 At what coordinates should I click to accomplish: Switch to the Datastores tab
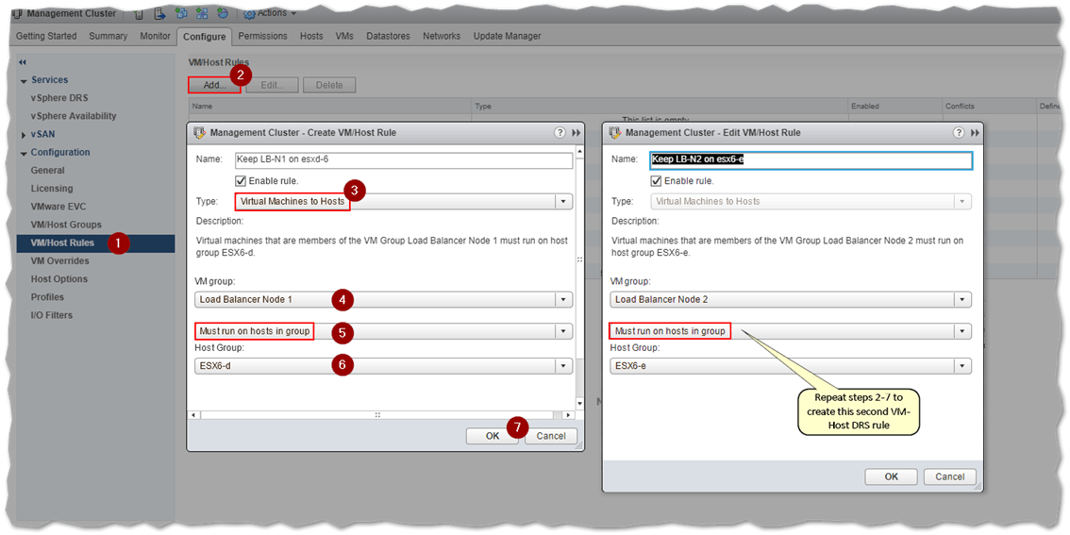(388, 36)
